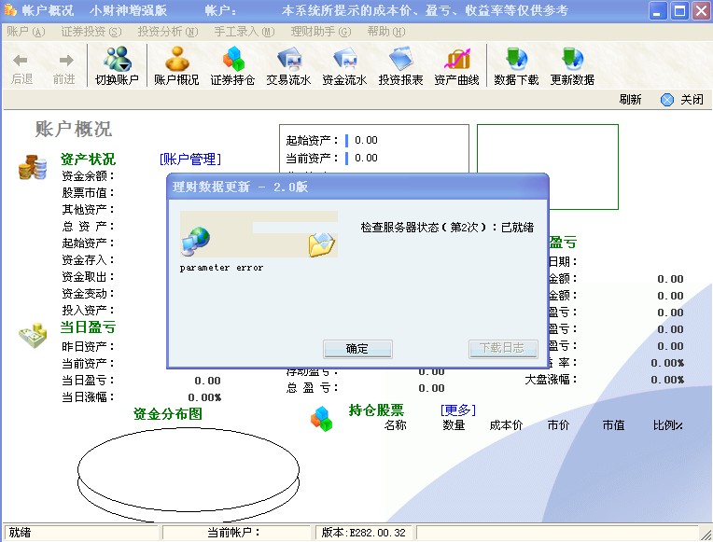
Task: Click the 切换账户 switch account icon
Action: (x=117, y=65)
